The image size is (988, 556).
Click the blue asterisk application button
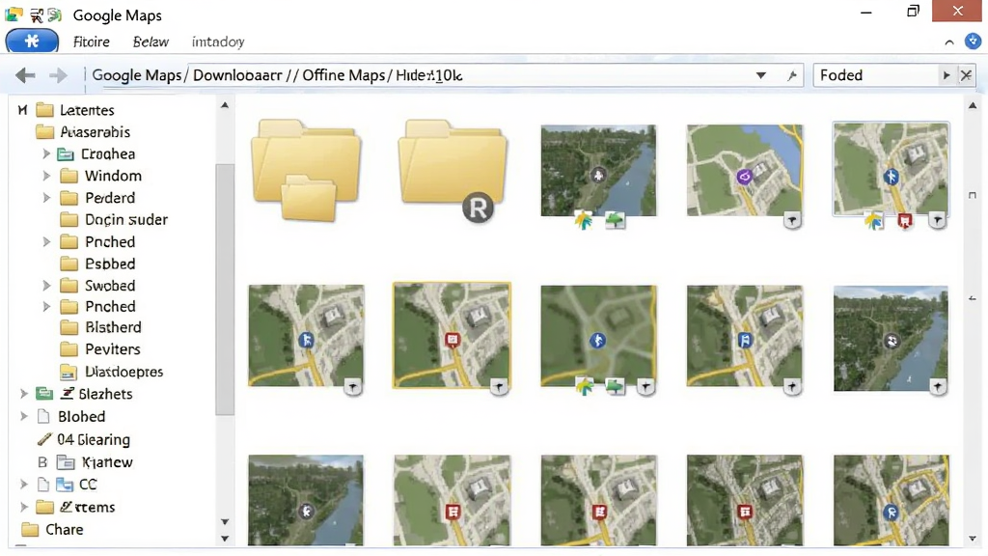tap(32, 42)
